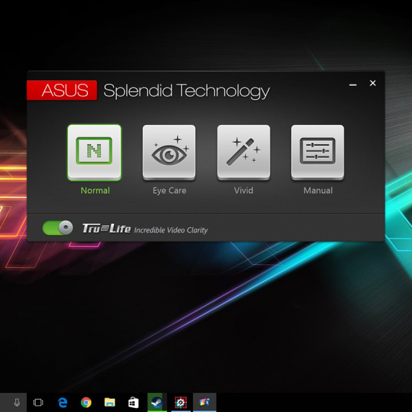Click the "Manual" text label
The width and height of the screenshot is (412, 412).
coord(318,190)
